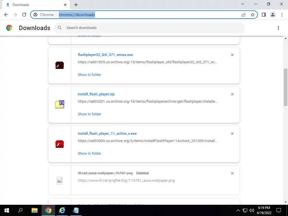Remove deleted itl.cat_asus-wallpaper entry from list
Viewport: 288px width, 216px height.
click(232, 173)
